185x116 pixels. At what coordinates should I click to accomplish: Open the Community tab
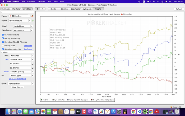(x=6, y=9)
